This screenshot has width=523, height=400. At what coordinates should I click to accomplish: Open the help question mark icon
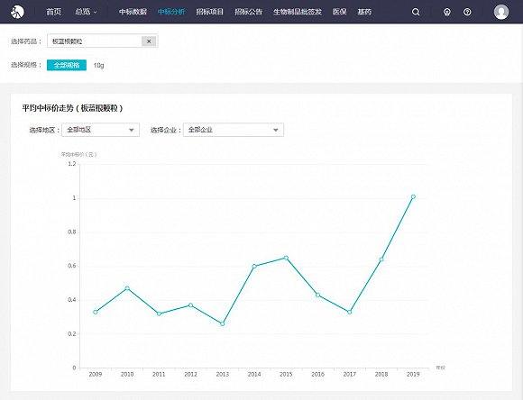pos(467,13)
